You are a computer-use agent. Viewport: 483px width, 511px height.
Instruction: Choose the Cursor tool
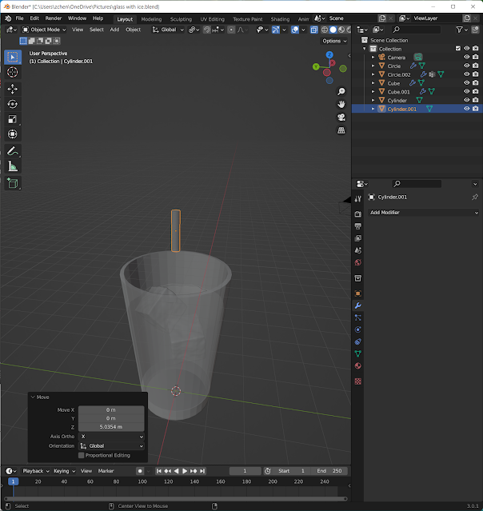click(x=13, y=72)
